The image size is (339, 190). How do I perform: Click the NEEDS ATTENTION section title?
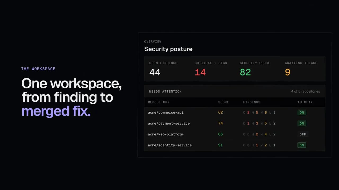(x=165, y=92)
